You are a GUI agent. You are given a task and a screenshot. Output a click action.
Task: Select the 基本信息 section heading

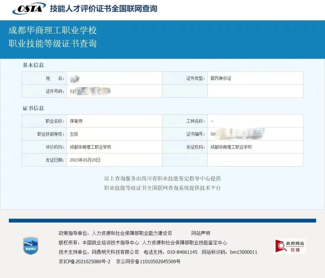pos(33,65)
